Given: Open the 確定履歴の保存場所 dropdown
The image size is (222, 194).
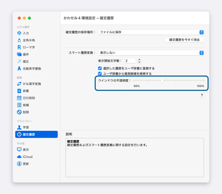Looking at the screenshot, I should (151, 32).
